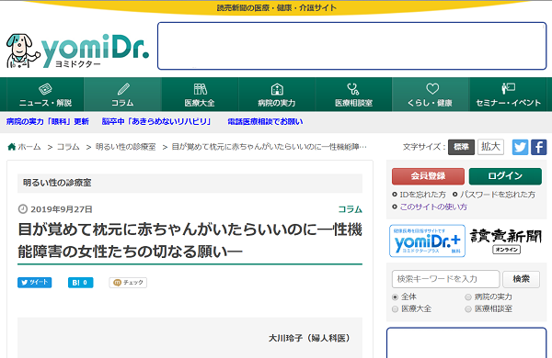Click the 検索 search button
The image size is (552, 358).
tap(521, 279)
